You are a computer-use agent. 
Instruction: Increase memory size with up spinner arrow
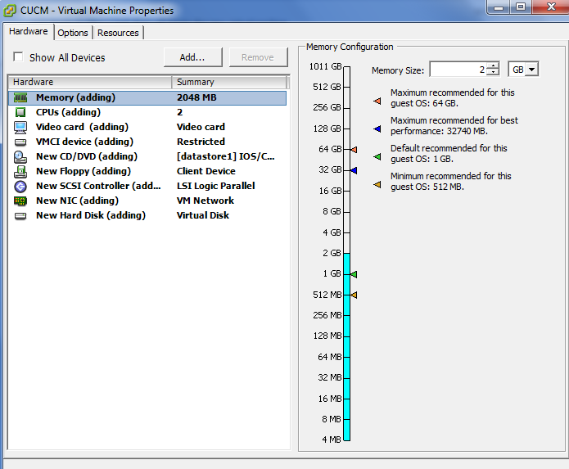493,66
